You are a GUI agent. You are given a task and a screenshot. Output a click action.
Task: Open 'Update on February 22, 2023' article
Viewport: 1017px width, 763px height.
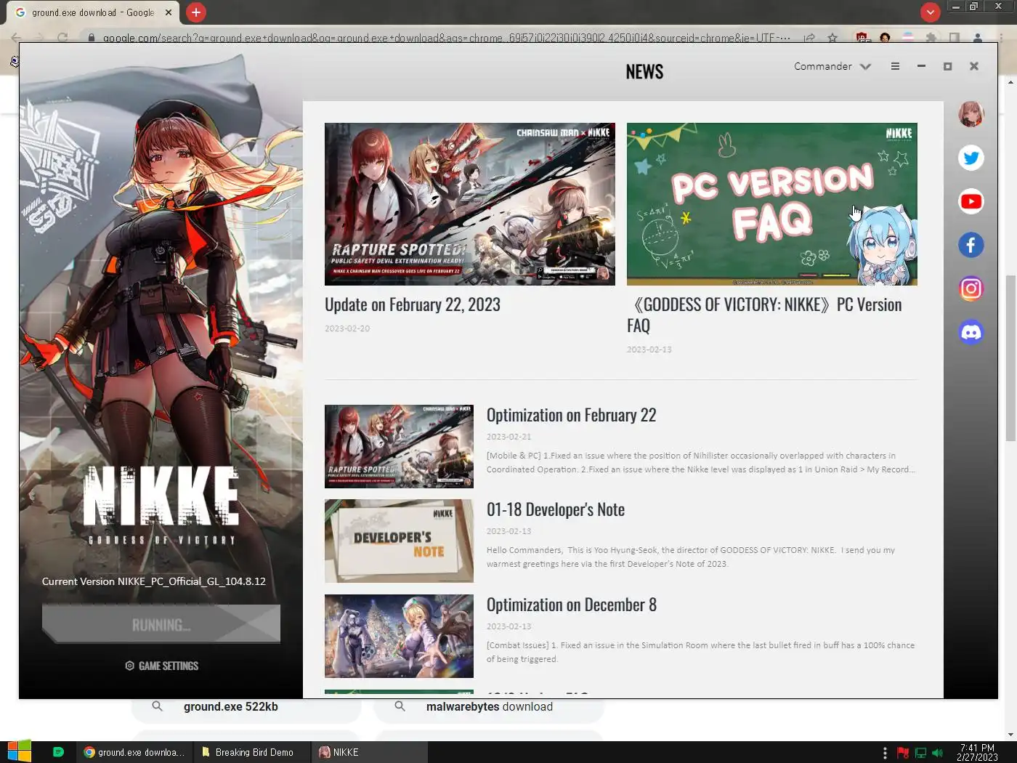(413, 304)
